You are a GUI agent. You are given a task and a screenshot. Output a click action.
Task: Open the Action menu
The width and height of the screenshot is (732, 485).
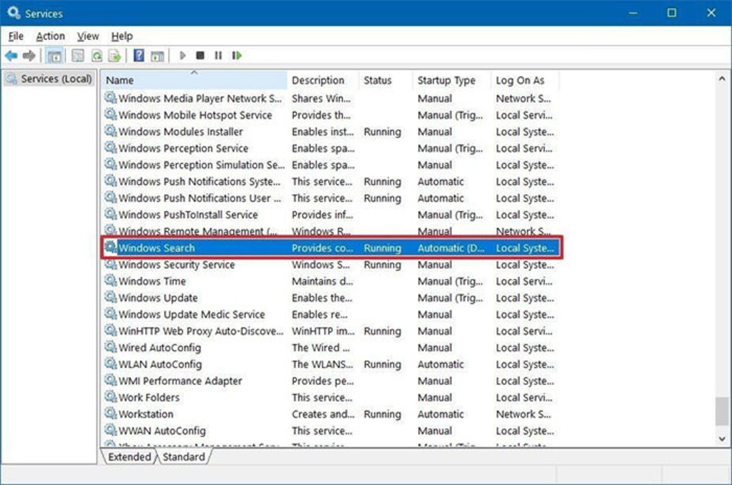click(50, 36)
